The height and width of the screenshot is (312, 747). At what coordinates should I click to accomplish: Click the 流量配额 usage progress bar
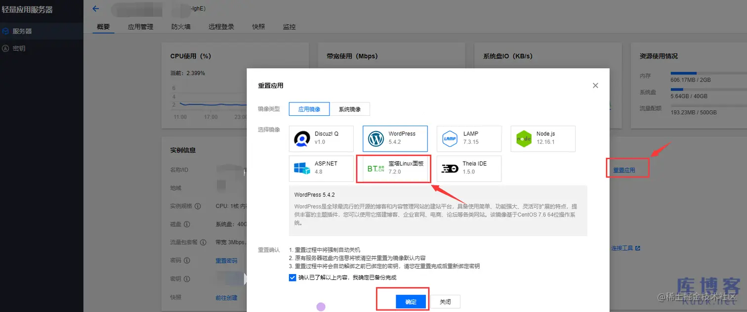click(708, 106)
